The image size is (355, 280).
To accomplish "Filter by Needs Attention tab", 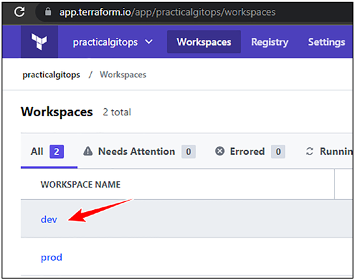I will pos(139,151).
